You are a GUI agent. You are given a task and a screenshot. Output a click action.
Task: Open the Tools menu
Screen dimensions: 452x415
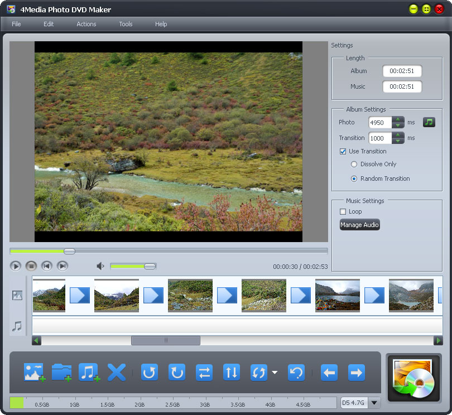125,24
